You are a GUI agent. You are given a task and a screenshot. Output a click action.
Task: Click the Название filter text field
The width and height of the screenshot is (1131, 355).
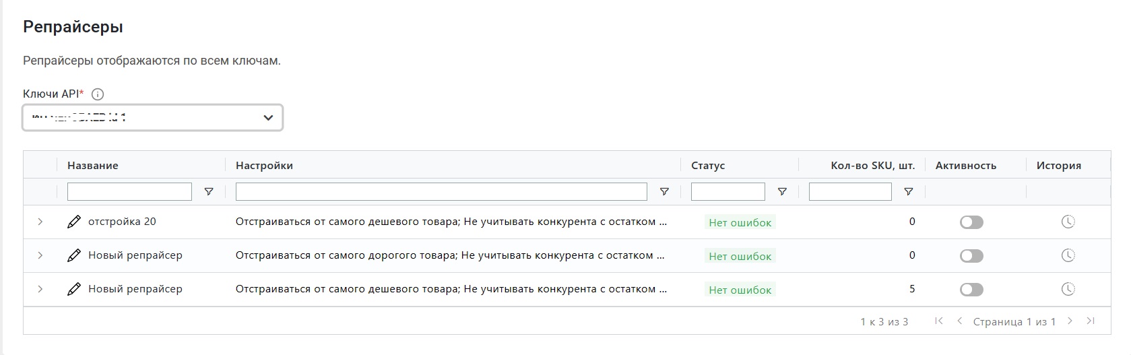pyautogui.click(x=129, y=192)
